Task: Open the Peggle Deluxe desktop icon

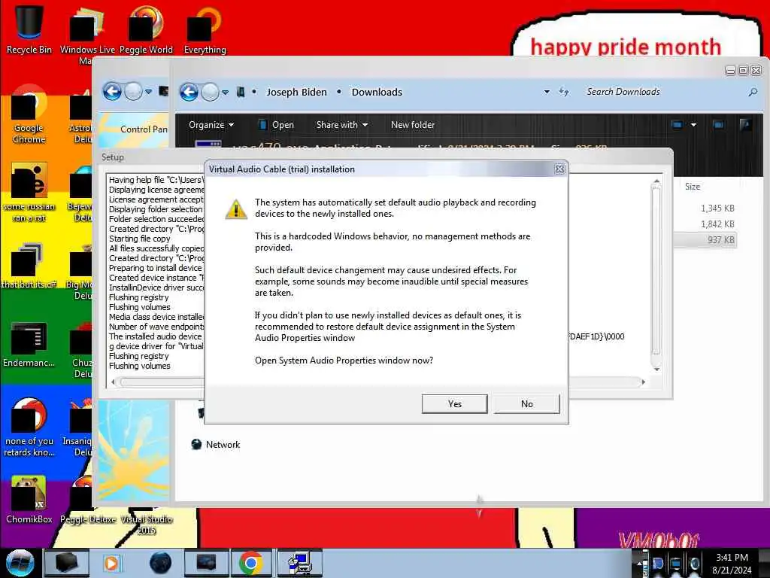Action: click(x=88, y=501)
